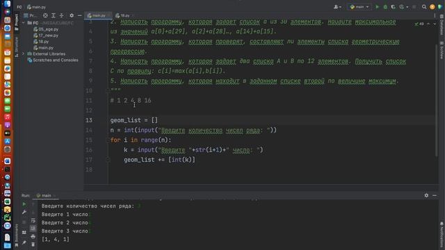Open Search Everywhere magnifier icon

point(424,7)
